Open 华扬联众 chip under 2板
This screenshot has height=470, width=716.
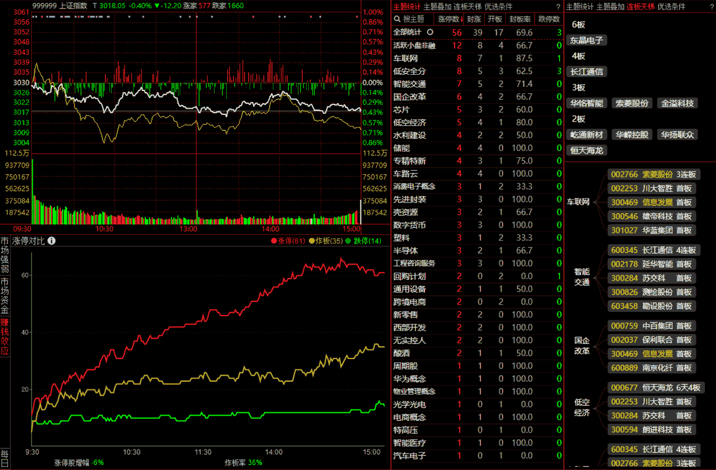tap(677, 134)
